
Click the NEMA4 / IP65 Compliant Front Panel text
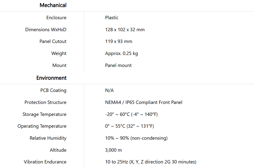(144, 102)
